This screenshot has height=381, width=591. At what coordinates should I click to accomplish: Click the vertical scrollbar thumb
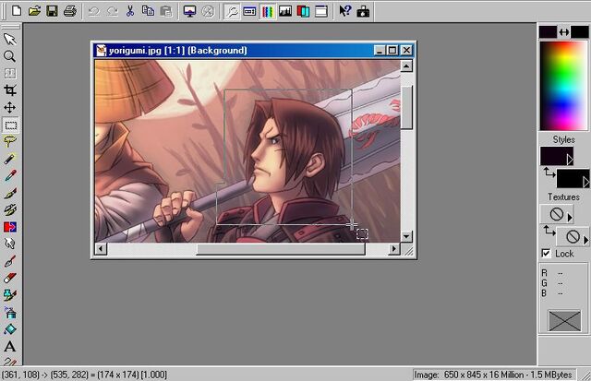(406, 107)
